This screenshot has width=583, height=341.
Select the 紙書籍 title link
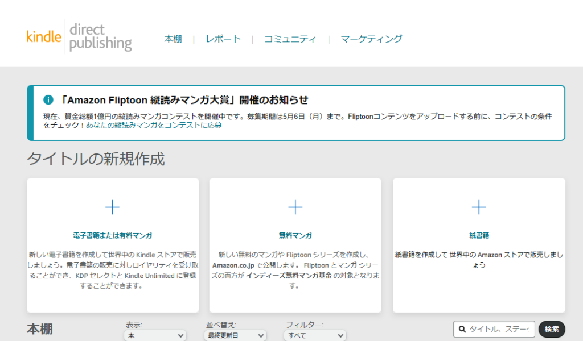[479, 235]
